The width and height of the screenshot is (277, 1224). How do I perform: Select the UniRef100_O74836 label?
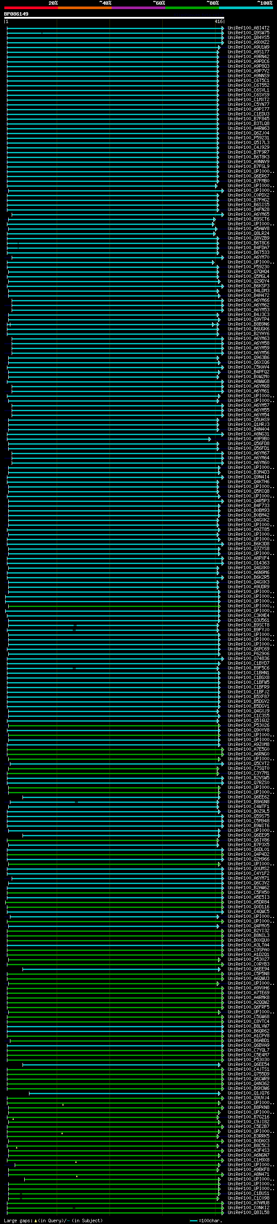click(x=248, y=659)
